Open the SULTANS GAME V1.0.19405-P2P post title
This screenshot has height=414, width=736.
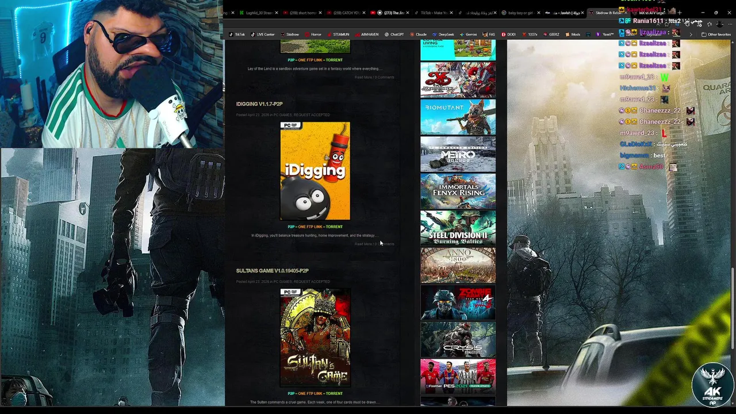(273, 271)
